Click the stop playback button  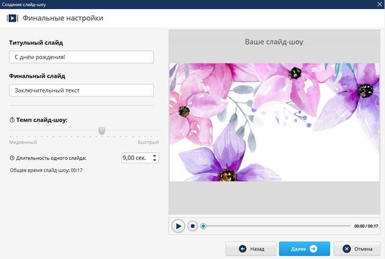(x=192, y=226)
